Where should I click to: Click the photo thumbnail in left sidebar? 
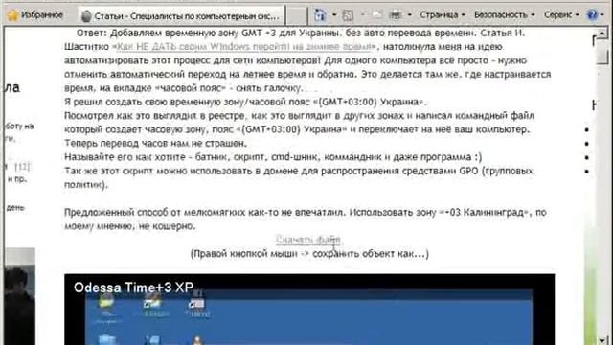pos(19,296)
